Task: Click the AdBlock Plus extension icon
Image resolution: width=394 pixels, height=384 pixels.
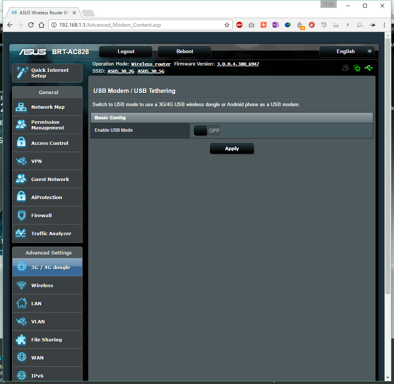Action: click(x=239, y=25)
